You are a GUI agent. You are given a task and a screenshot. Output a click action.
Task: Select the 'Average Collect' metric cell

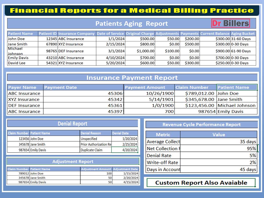(x=163, y=142)
